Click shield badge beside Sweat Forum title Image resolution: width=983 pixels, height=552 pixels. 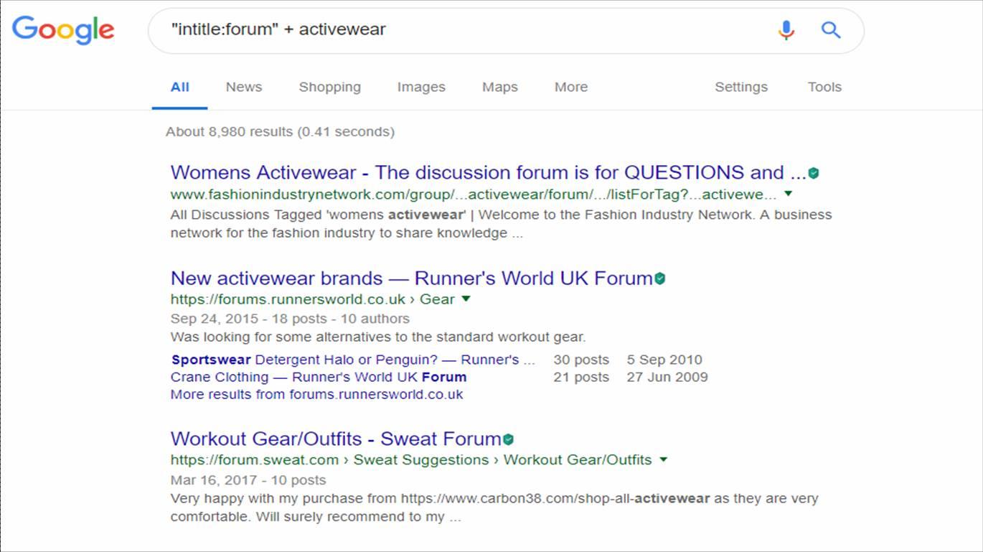pos(508,439)
